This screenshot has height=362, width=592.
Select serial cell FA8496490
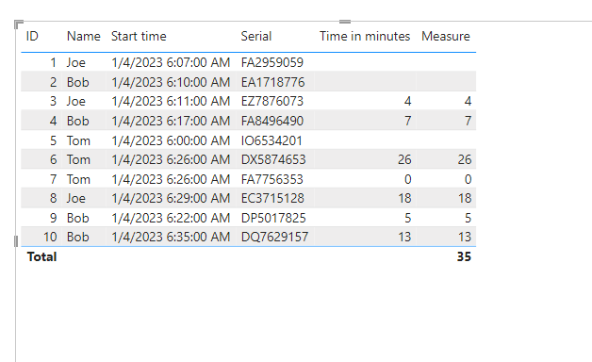(x=272, y=121)
